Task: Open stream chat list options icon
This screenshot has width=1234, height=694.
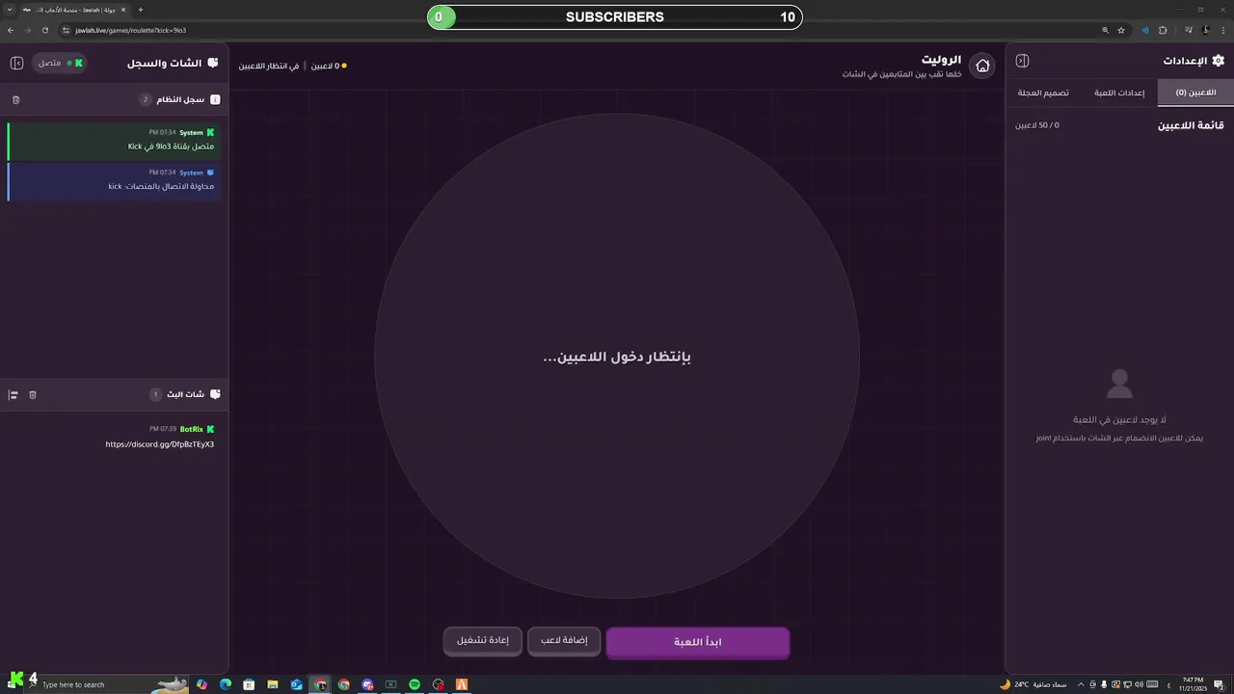Action: point(13,394)
